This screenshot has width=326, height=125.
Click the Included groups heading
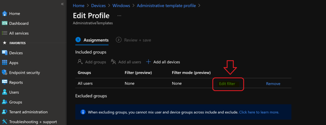point(91,52)
